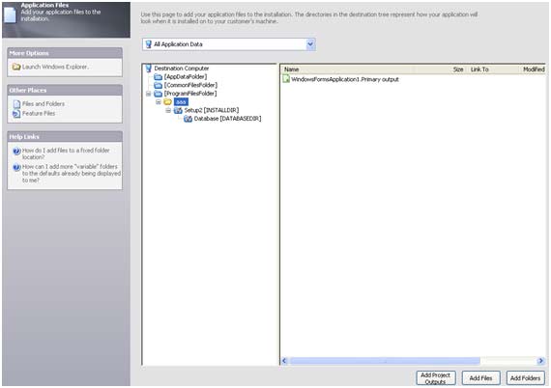Click the Add Files button
Image resolution: width=551 pixels, height=388 pixels.
(x=480, y=378)
